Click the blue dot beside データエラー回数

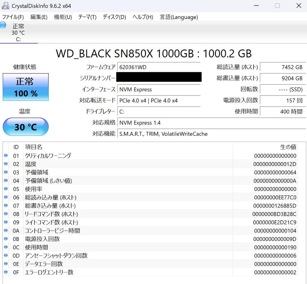(6, 264)
